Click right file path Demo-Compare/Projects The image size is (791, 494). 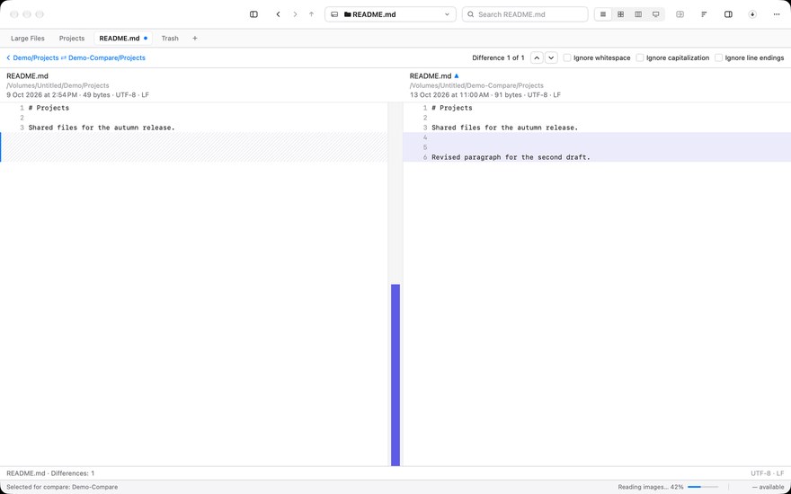pyautogui.click(x=476, y=85)
